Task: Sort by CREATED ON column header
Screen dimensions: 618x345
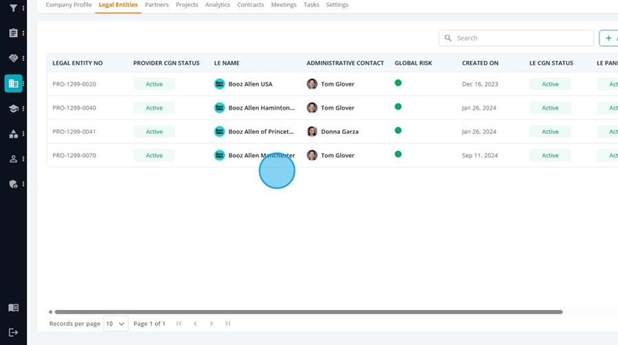Action: 480,63
